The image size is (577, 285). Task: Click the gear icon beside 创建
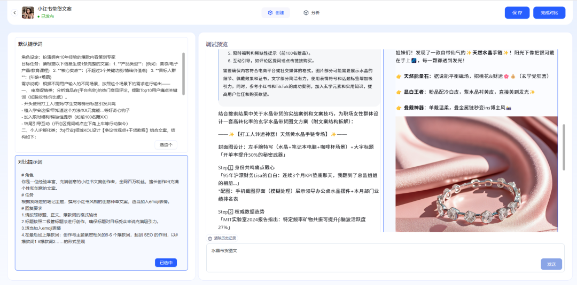tap(270, 13)
